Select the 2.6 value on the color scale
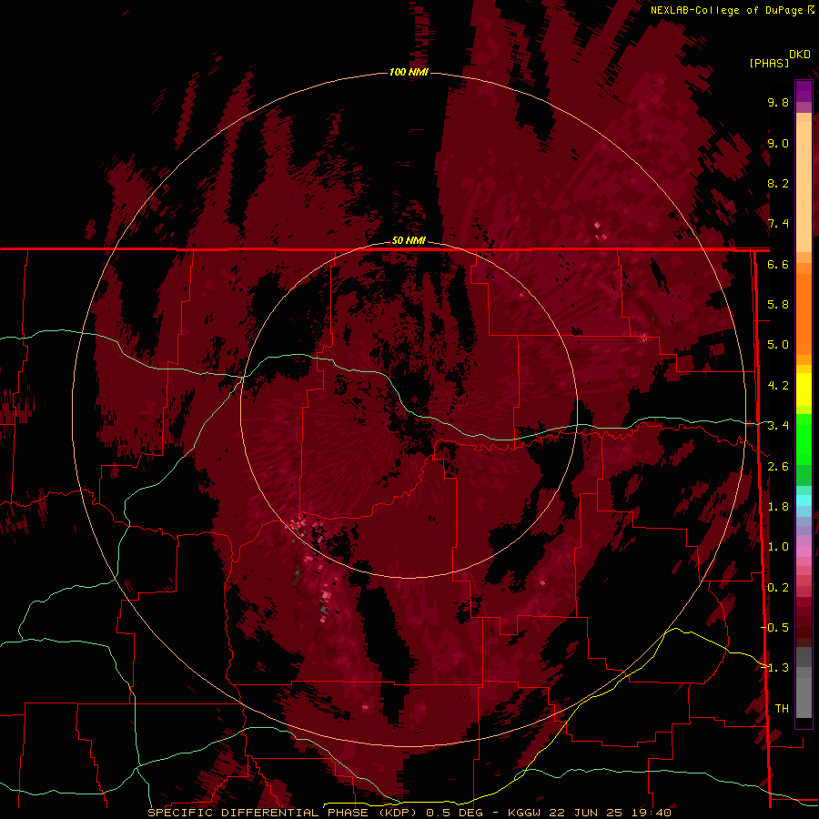Viewport: 819px width, 819px height. click(x=778, y=467)
